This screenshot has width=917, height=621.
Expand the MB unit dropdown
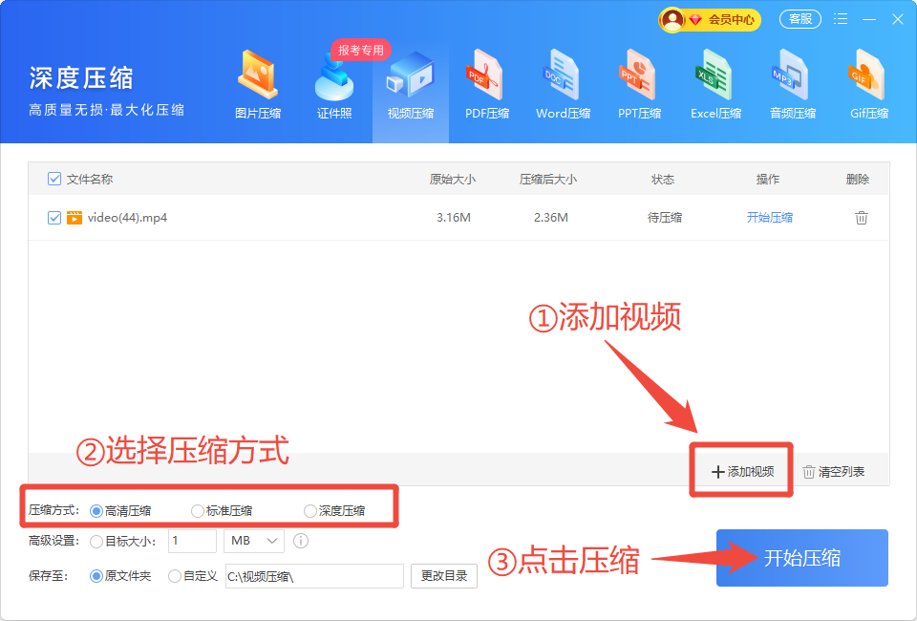coord(254,541)
